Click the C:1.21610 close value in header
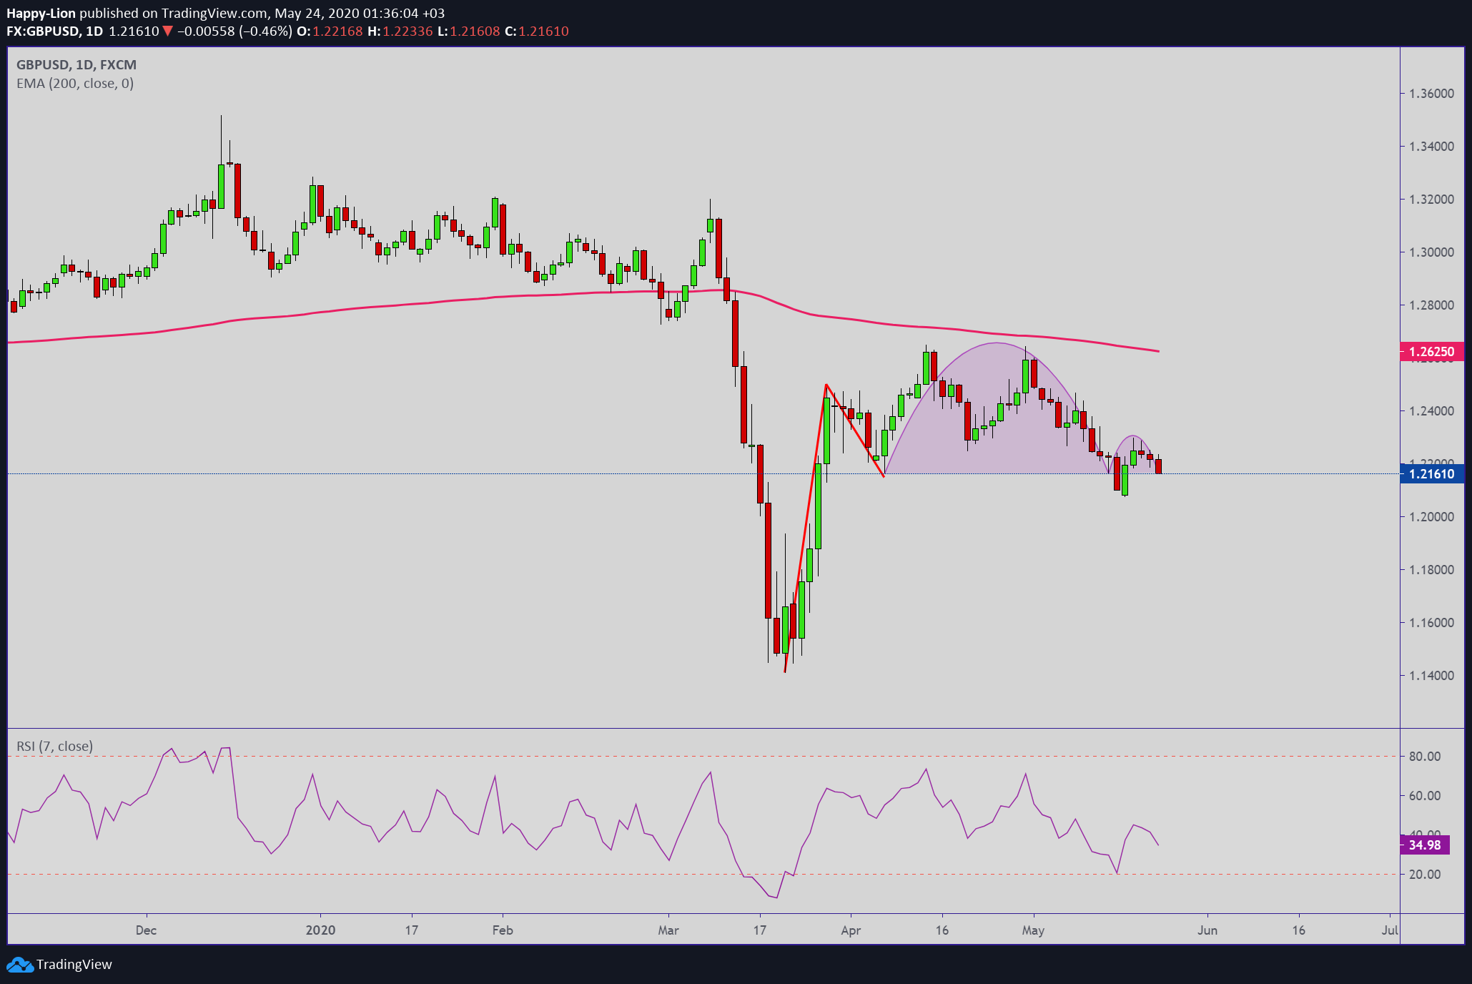1472x984 pixels. [x=537, y=31]
